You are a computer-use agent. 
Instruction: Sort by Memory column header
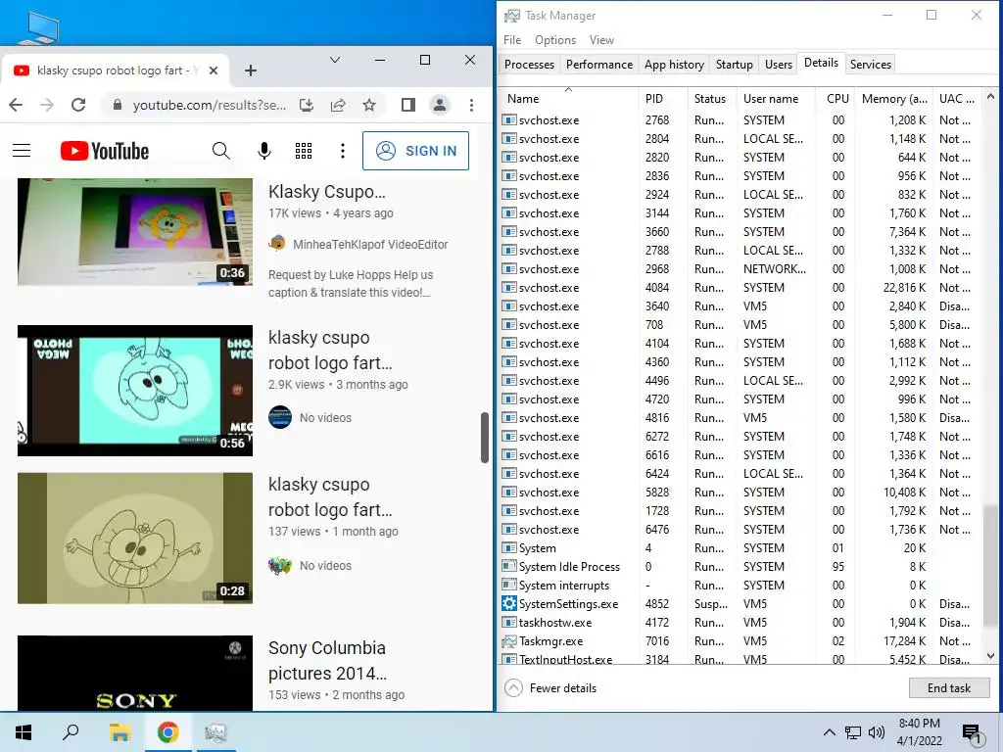click(893, 99)
